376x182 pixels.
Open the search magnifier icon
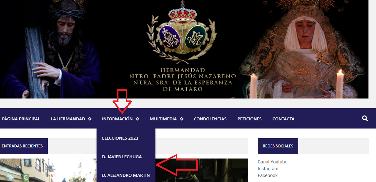365,118
